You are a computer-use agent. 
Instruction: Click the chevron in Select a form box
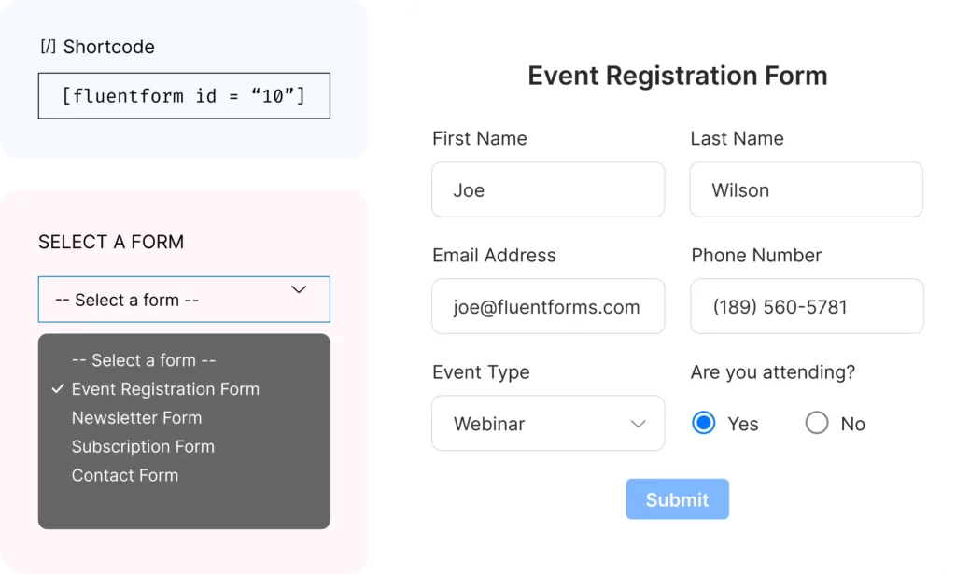[299, 289]
